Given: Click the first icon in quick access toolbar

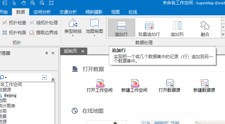Looking at the screenshot, I should pyautogui.click(x=5, y=3).
